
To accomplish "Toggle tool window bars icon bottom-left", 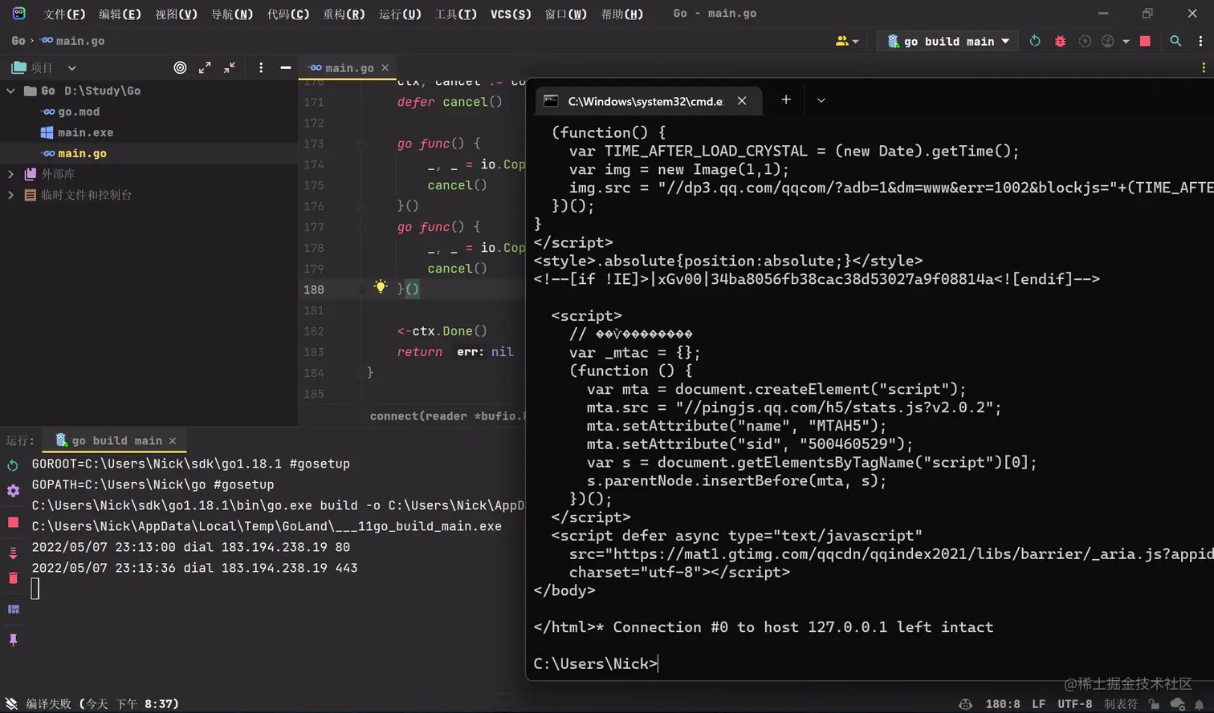I will pos(11,703).
